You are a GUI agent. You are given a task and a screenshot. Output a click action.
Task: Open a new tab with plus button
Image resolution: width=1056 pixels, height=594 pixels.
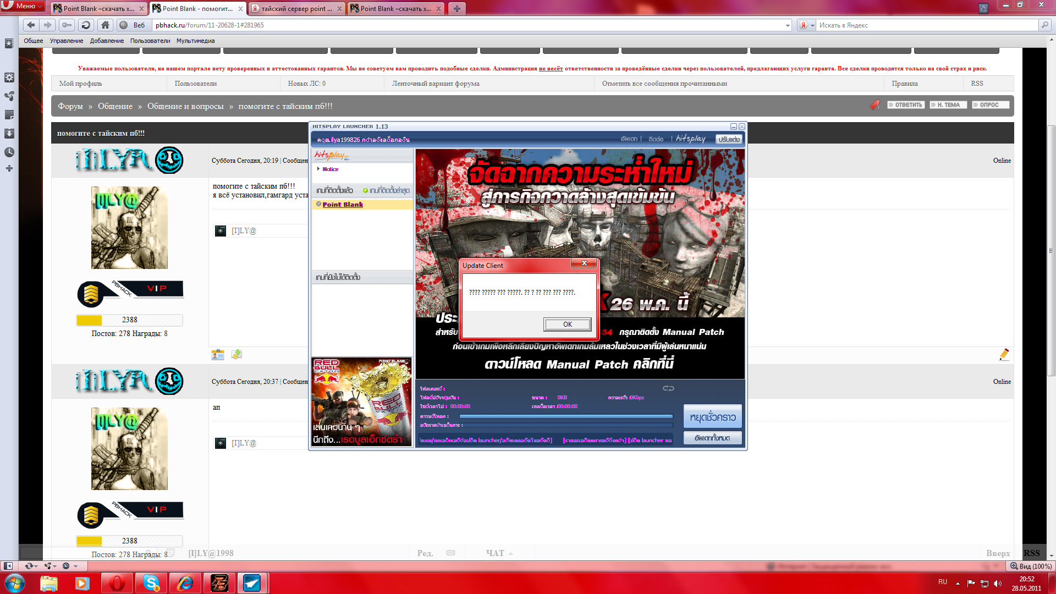(457, 9)
